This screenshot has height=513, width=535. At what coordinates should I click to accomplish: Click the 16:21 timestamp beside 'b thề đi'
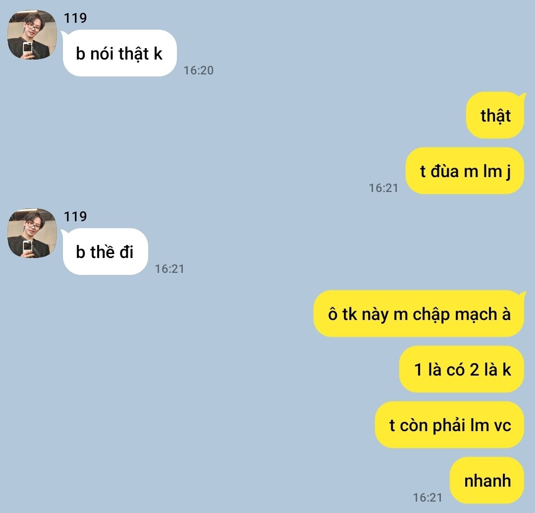point(169,269)
